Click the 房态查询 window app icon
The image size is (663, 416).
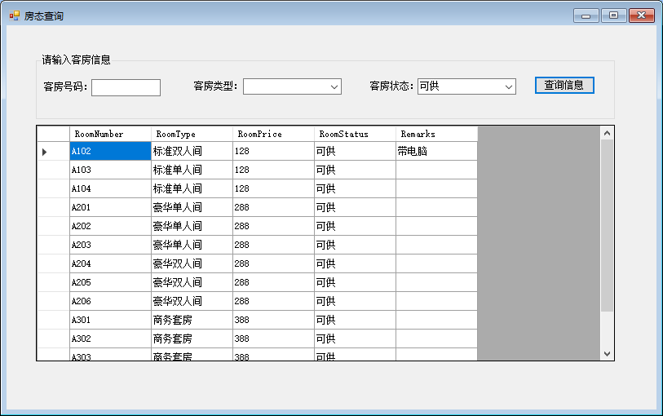[15, 15]
